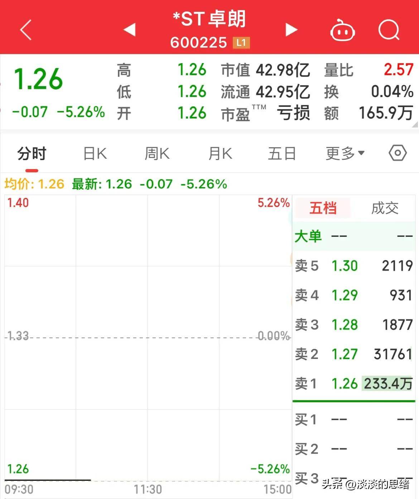Select the 五档 order book tab

[323, 208]
